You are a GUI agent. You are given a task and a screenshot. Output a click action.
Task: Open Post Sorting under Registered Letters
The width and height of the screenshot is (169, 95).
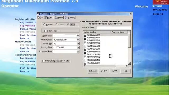[28, 35]
